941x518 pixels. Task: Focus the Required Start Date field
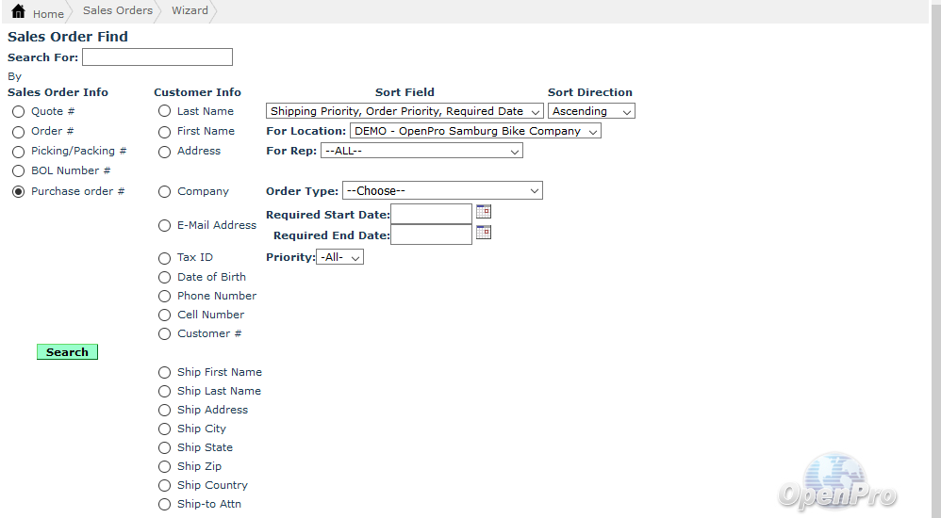pos(431,215)
